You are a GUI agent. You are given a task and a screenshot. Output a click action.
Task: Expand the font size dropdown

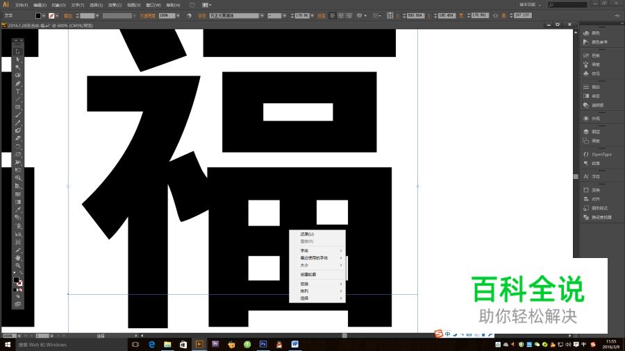click(312, 16)
